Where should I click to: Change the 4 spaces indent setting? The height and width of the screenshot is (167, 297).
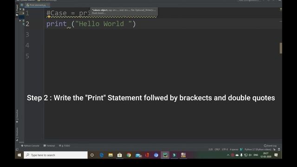[x=234, y=149]
